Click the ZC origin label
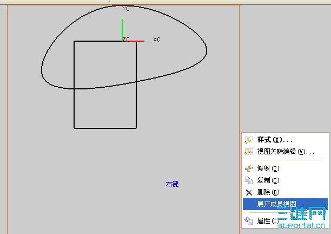Viewport: 331px width, 234px height. (126, 39)
